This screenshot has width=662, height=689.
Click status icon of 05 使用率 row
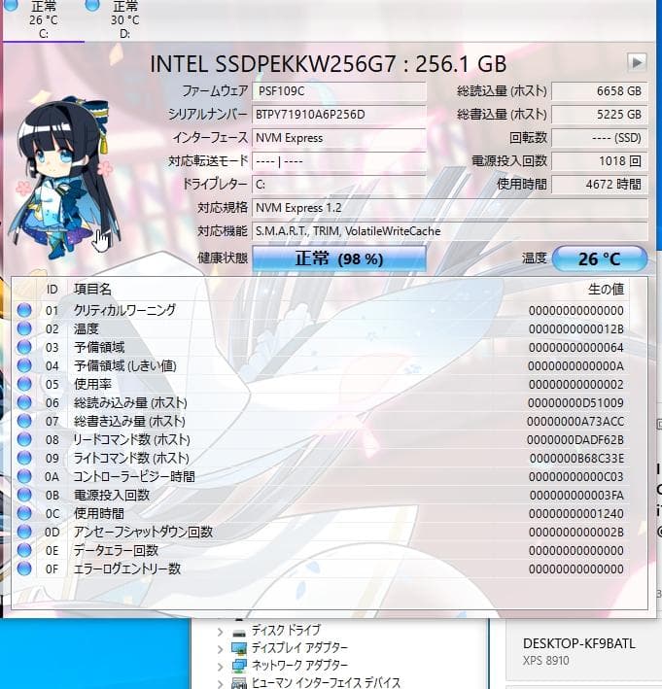[24, 384]
